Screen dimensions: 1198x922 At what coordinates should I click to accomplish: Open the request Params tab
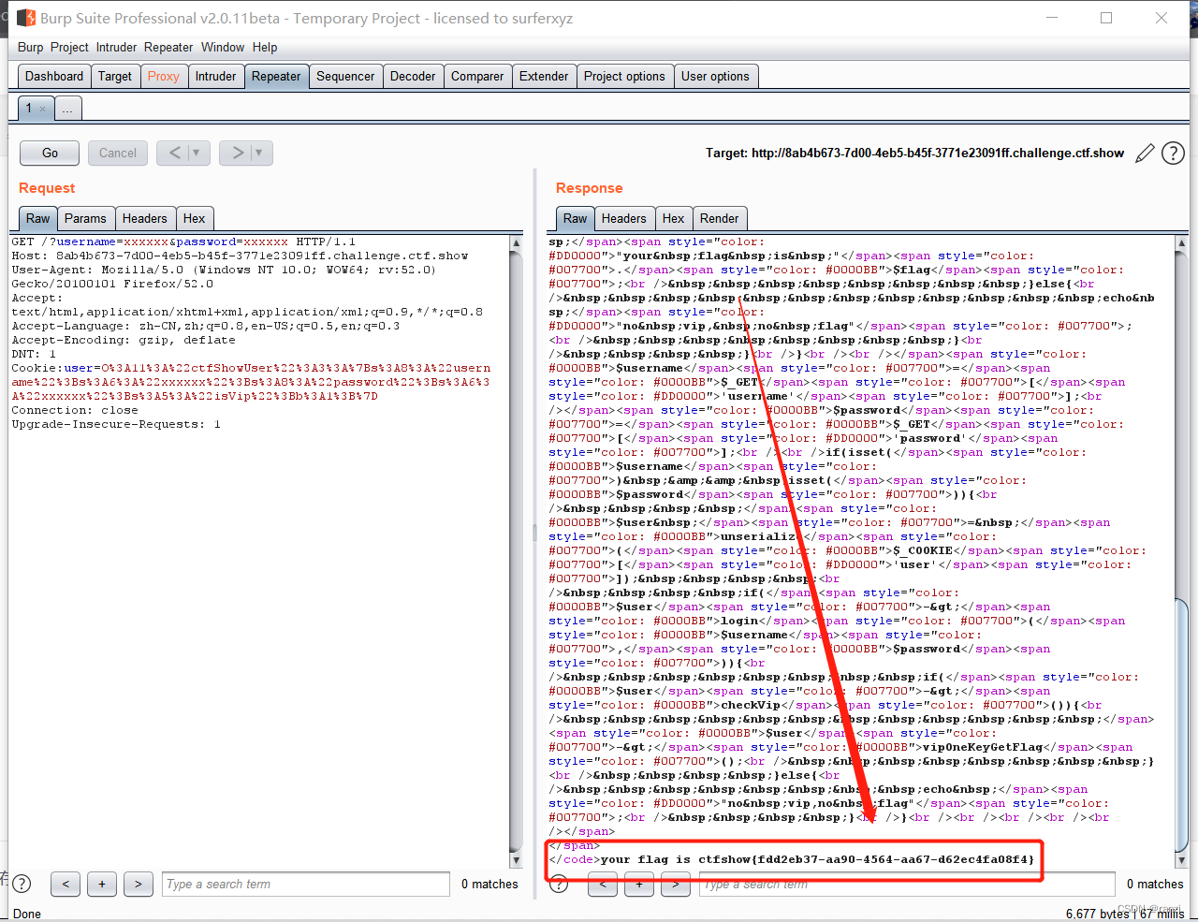tap(85, 218)
